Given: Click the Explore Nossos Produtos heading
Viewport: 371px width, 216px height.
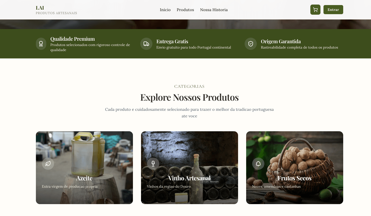Looking at the screenshot, I should pyautogui.click(x=190, y=97).
